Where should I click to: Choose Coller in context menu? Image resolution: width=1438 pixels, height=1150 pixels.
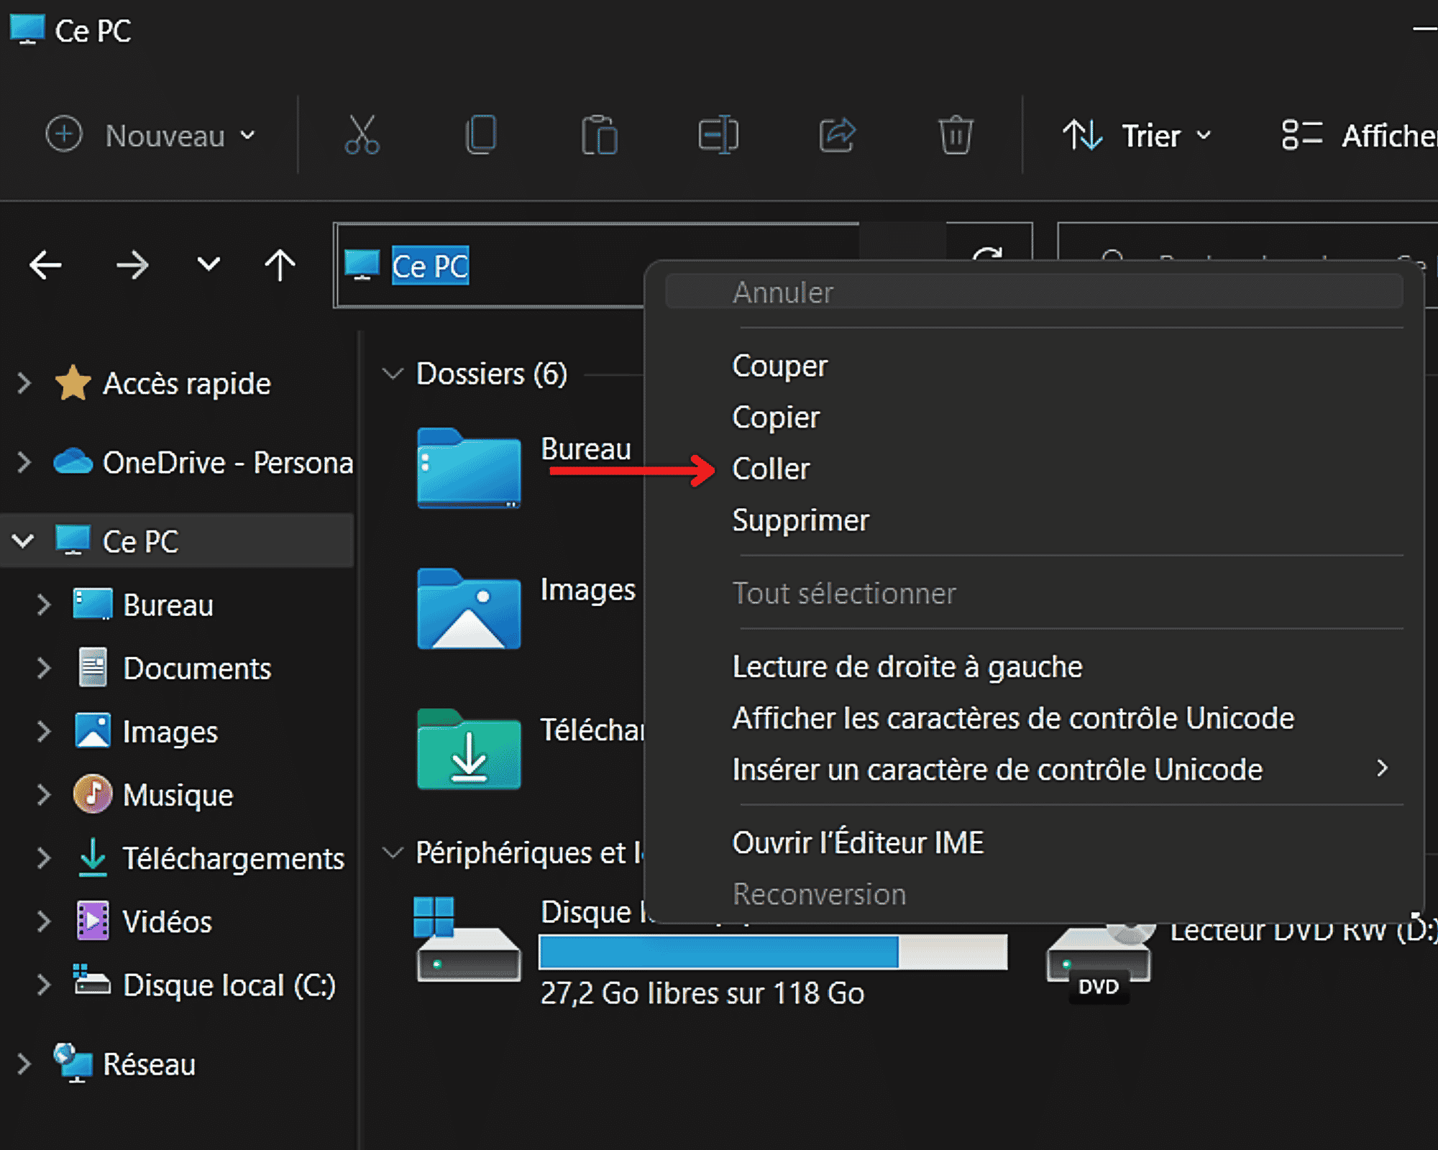[771, 469]
